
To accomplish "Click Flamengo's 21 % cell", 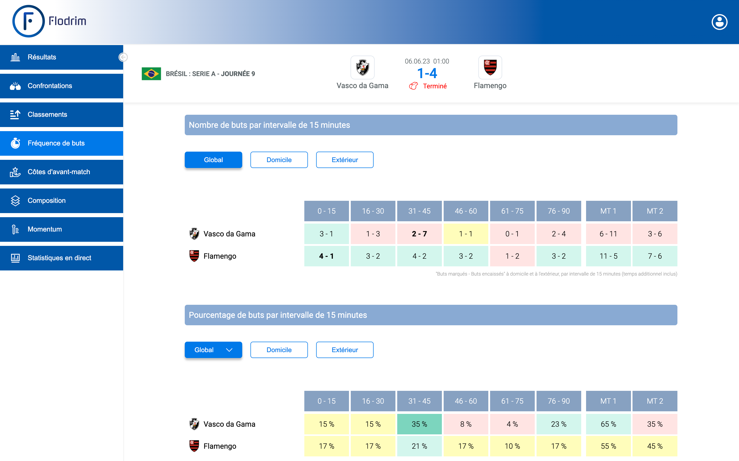I will (x=419, y=446).
